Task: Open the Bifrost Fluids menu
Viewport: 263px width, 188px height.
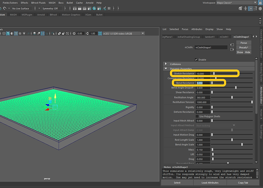Action: pos(39,3)
